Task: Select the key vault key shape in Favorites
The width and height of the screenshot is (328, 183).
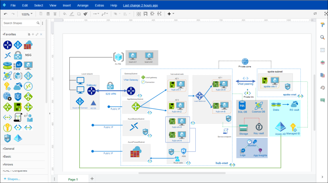Action: tap(7, 127)
